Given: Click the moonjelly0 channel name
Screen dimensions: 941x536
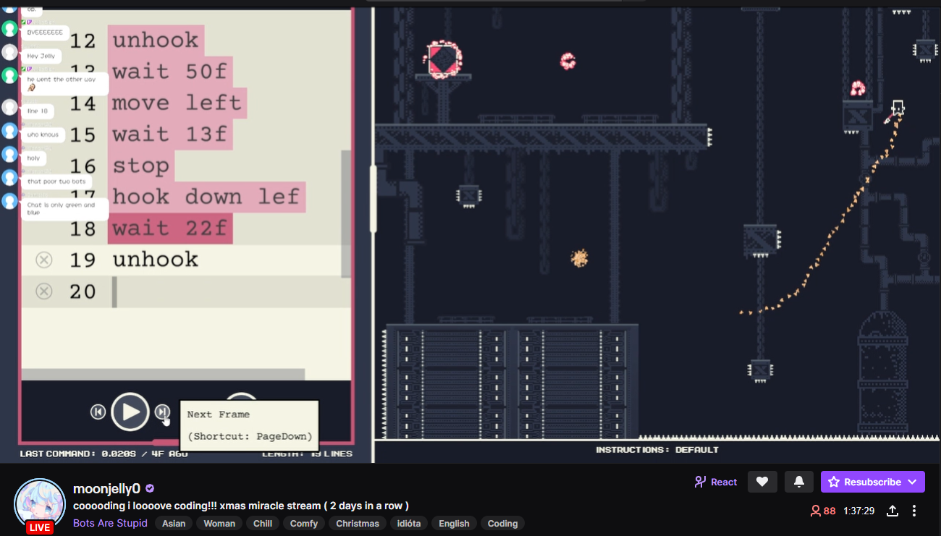Looking at the screenshot, I should (107, 488).
